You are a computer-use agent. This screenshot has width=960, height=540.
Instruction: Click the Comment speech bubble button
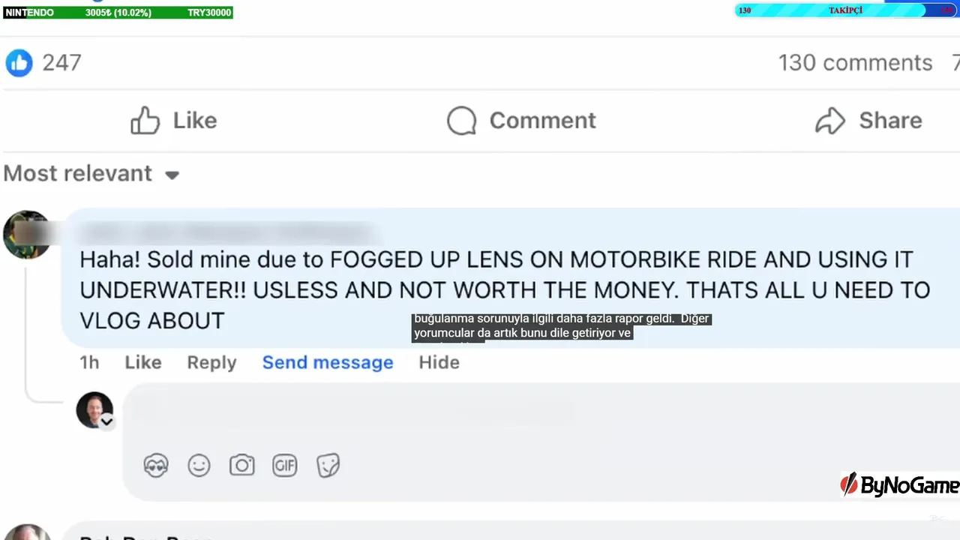[x=521, y=121]
